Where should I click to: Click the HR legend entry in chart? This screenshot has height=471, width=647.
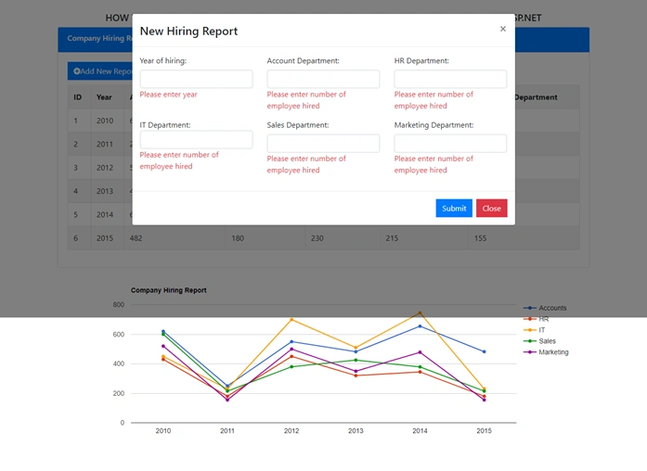pos(536,319)
